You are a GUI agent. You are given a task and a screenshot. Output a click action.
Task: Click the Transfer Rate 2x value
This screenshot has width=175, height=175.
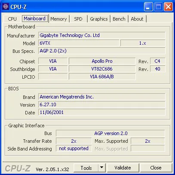74,141
